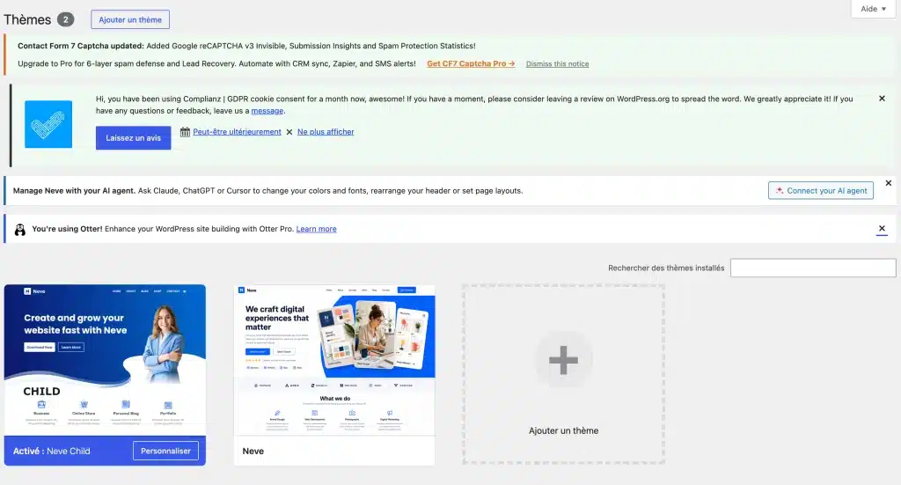Click the Ajouter un thème text in dashed card
Screen dimensions: 901x485
[564, 430]
